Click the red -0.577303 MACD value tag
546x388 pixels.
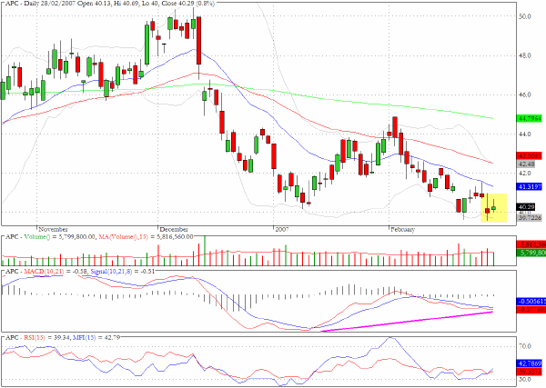(x=531, y=310)
